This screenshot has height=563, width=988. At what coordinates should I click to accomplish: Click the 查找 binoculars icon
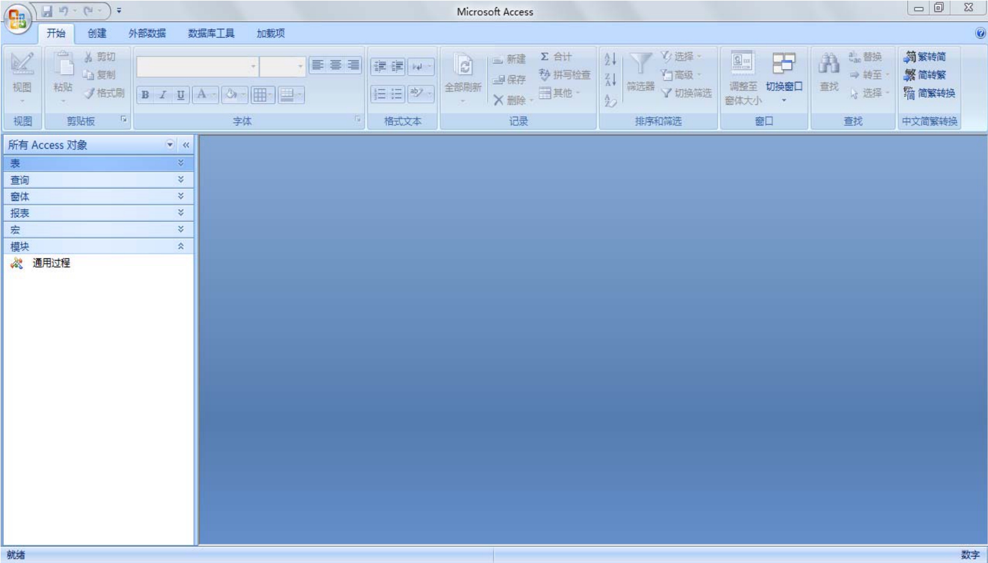tap(829, 63)
